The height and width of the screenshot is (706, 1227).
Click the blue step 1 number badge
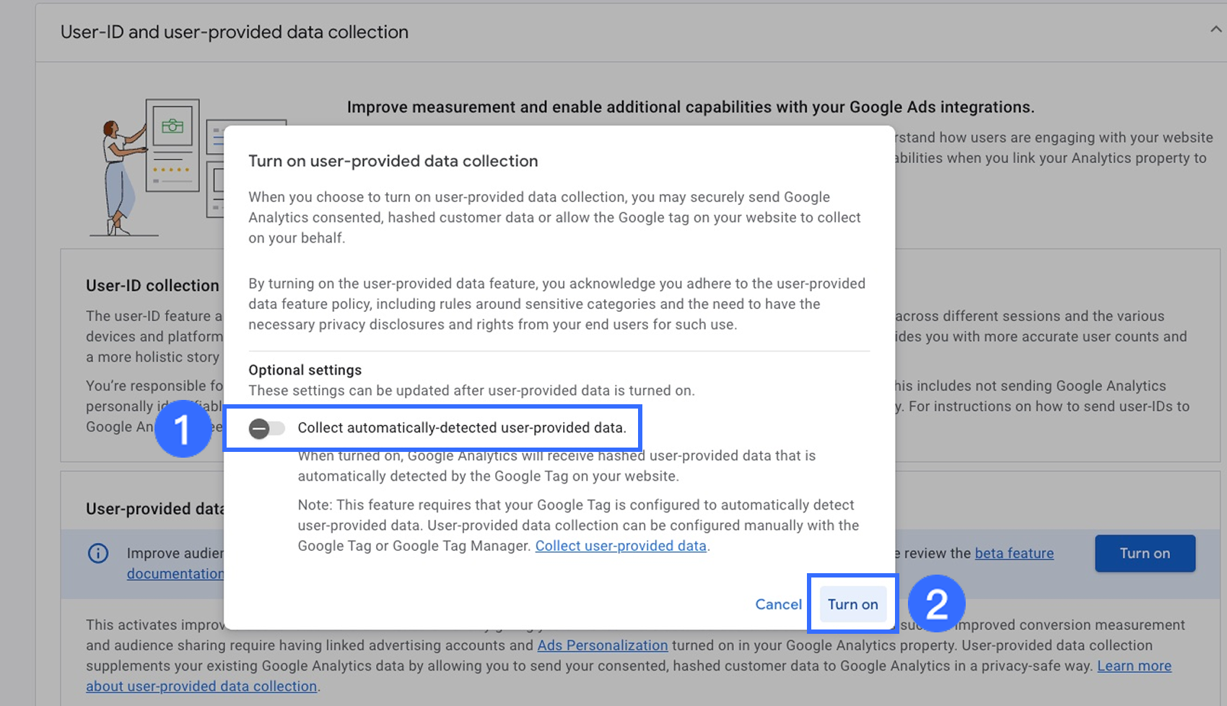click(183, 429)
